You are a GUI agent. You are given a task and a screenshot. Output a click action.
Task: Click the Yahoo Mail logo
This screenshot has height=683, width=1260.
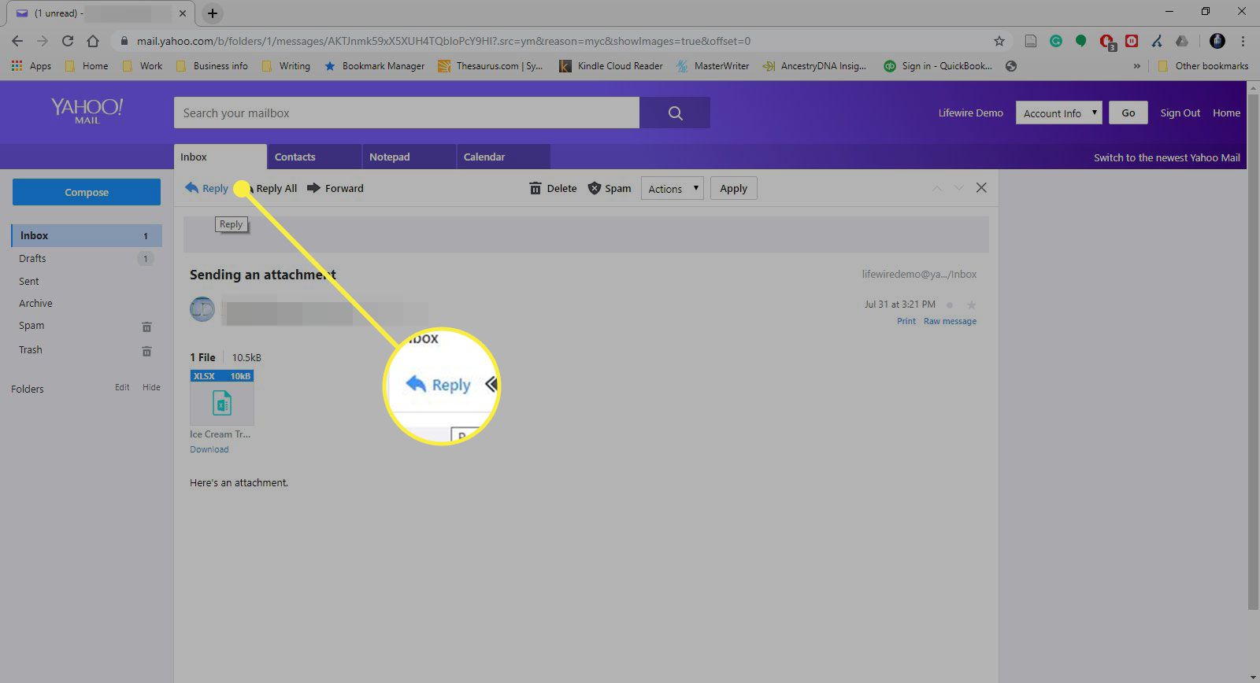pos(87,111)
